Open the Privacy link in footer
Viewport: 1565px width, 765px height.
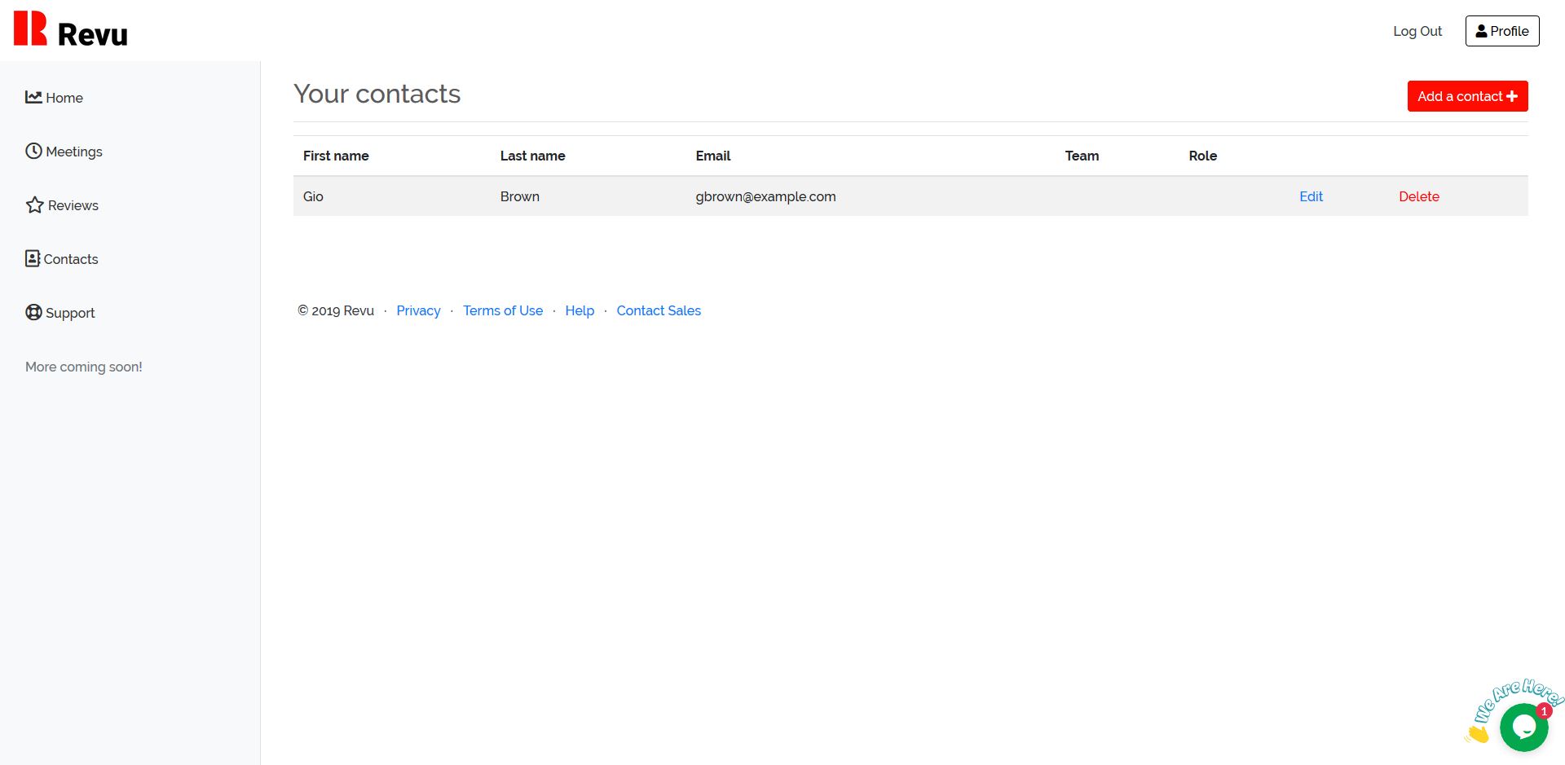[418, 310]
